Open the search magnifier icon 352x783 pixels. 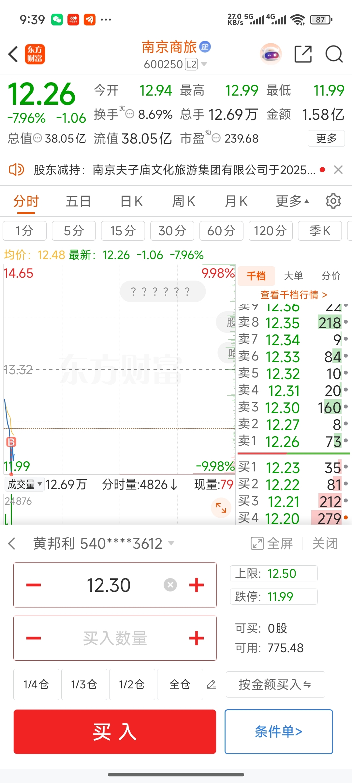[x=334, y=54]
